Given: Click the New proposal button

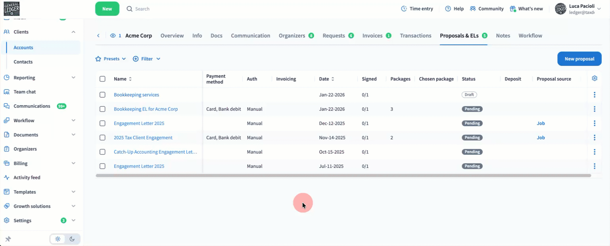Looking at the screenshot, I should (579, 59).
